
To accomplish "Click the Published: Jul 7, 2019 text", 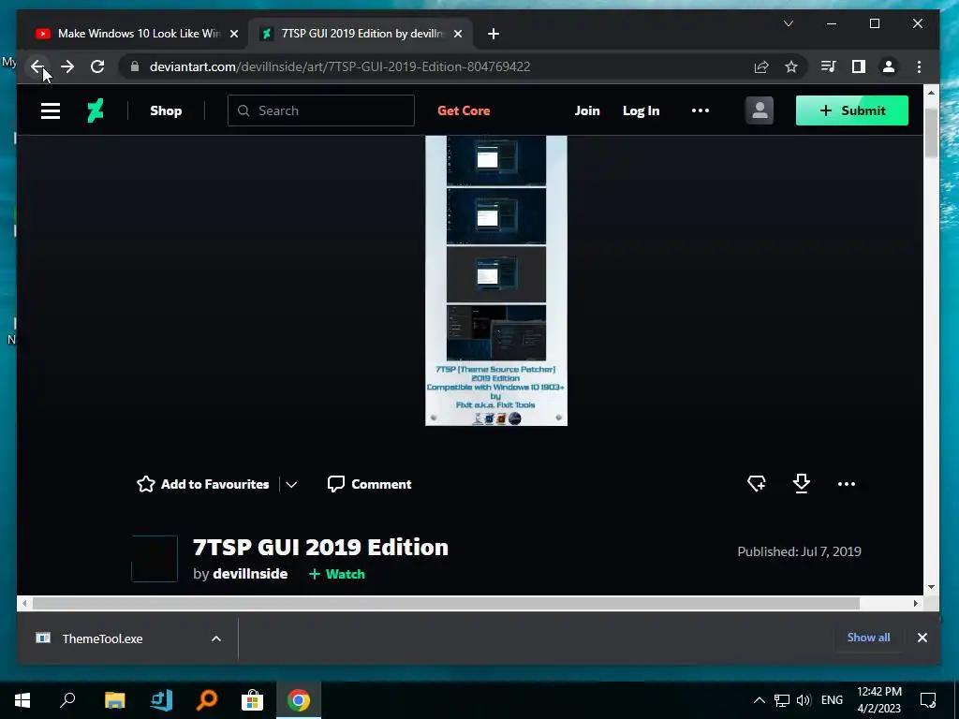I will [x=800, y=551].
